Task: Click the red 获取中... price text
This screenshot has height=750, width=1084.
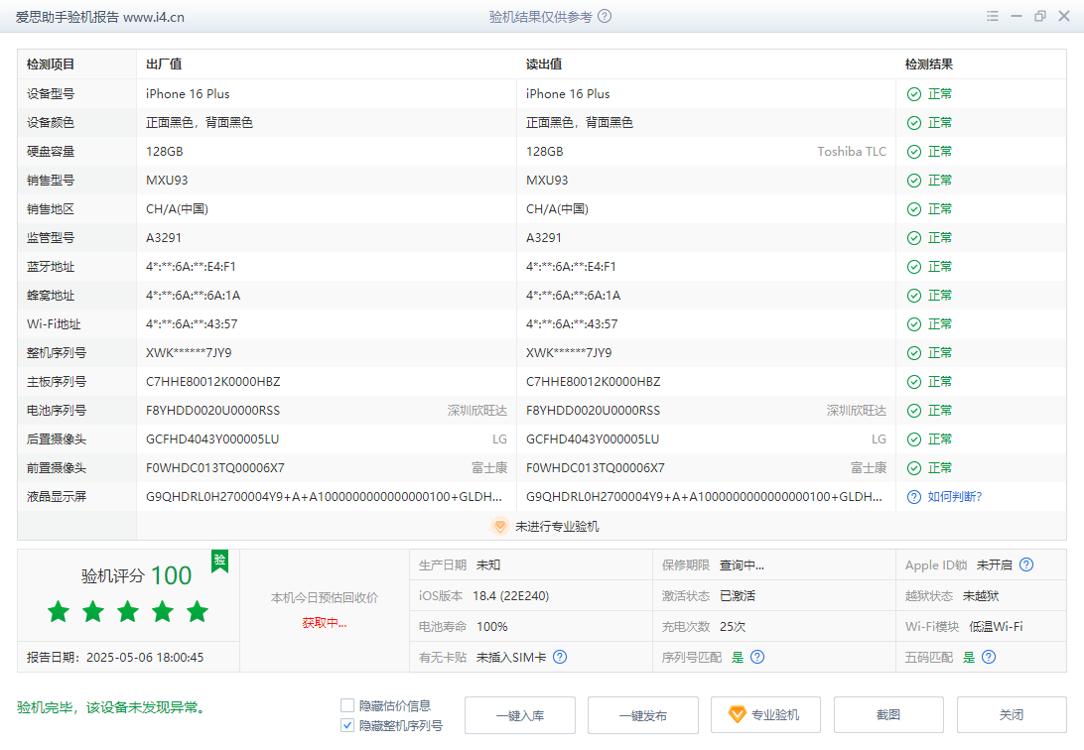Action: [x=325, y=623]
